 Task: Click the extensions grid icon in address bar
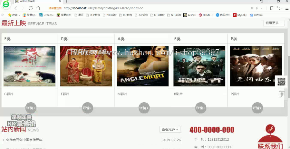click(252, 8)
